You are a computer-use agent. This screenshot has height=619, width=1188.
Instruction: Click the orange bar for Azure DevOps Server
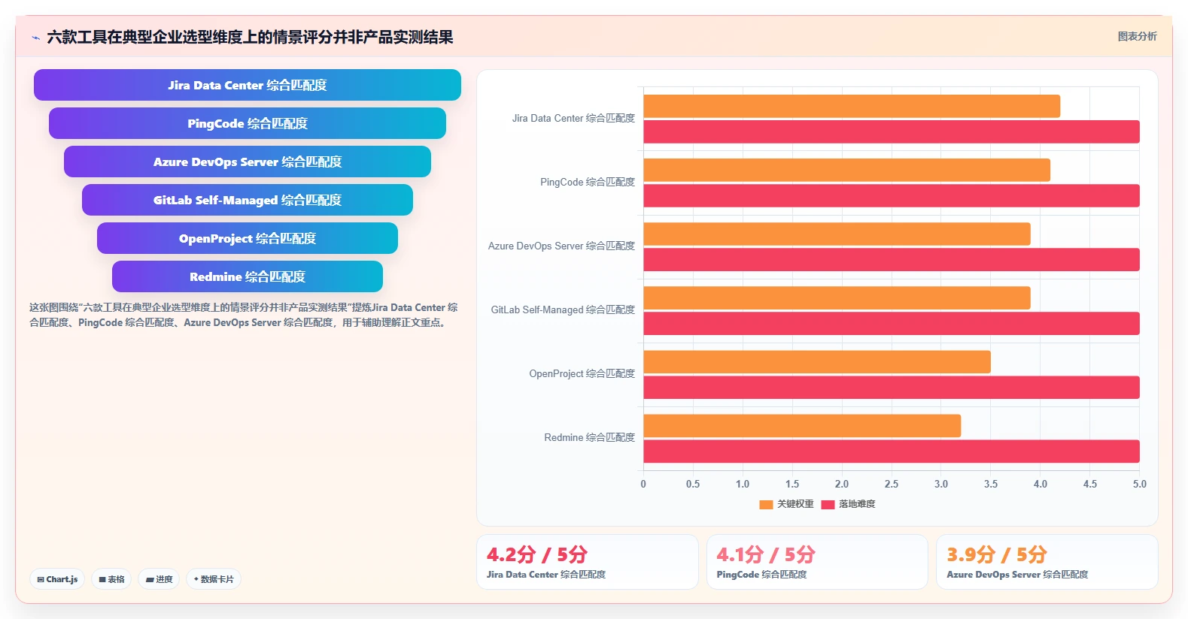tap(837, 234)
